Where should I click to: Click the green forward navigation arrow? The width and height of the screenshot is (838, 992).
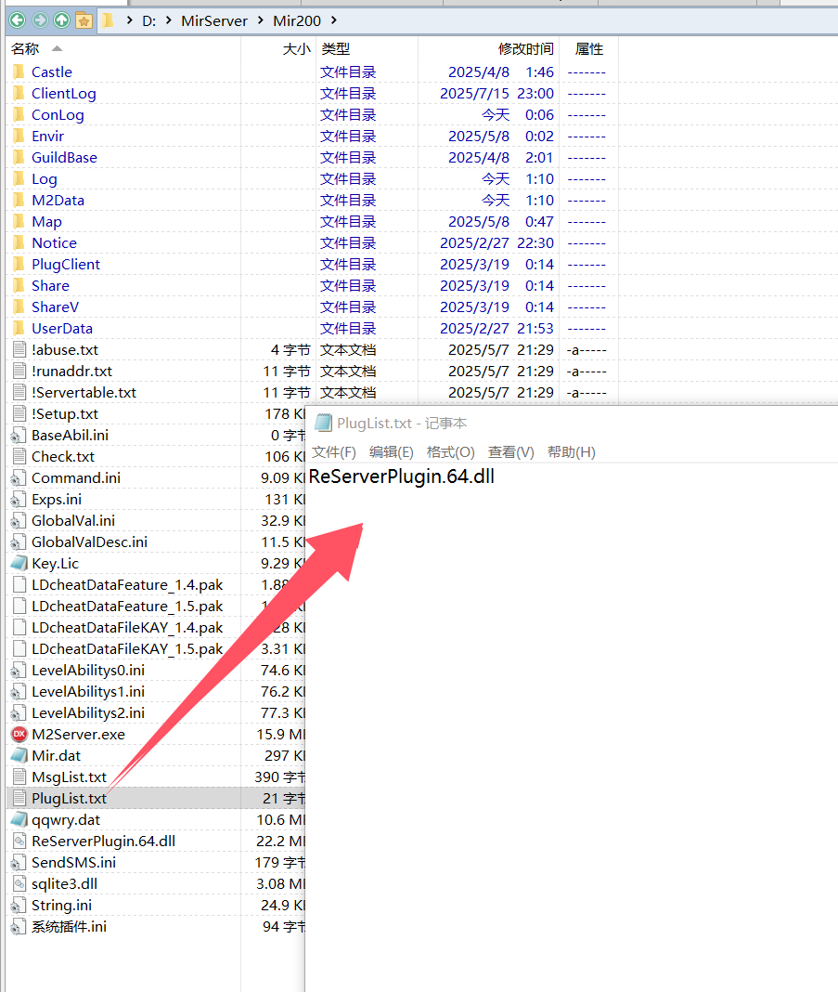tap(39, 20)
